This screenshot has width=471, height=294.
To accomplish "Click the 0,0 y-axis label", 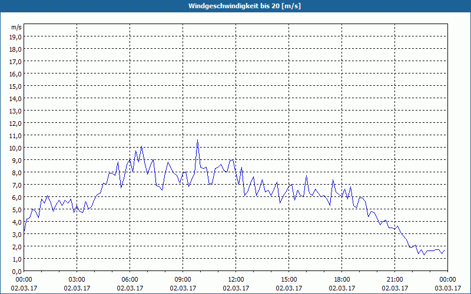I will tap(17, 272).
